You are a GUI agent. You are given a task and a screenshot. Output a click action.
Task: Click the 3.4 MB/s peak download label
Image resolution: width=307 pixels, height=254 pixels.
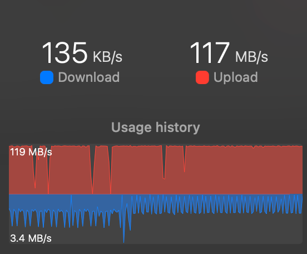coord(31,238)
